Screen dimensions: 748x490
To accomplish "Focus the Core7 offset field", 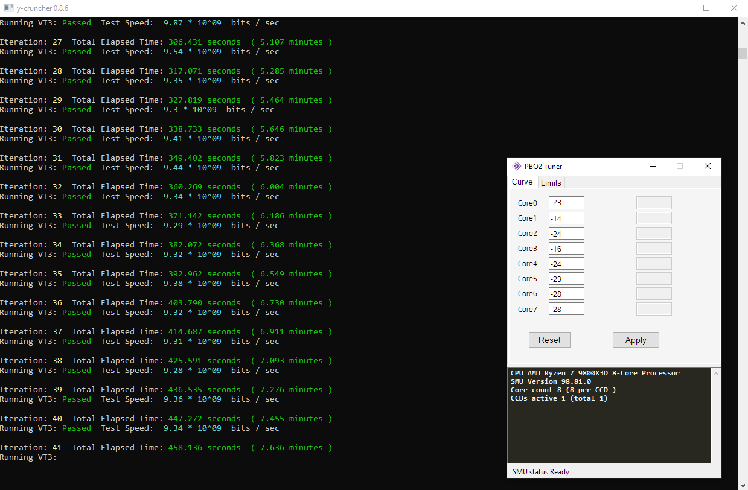I will [566, 309].
